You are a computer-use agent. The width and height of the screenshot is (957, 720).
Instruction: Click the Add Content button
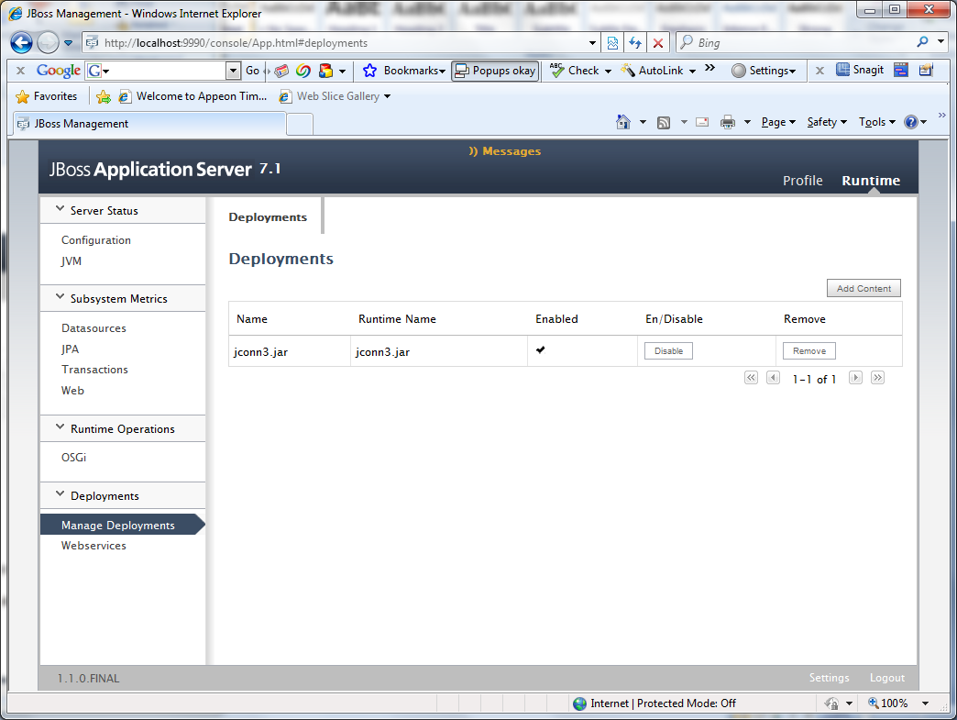(863, 288)
